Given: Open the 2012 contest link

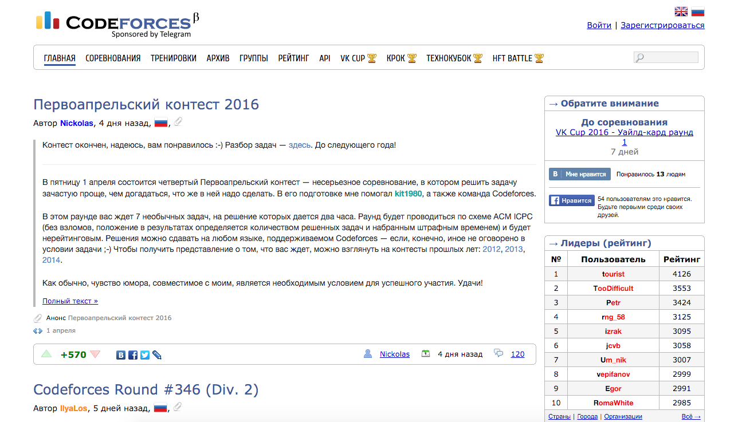Looking at the screenshot, I should (492, 249).
